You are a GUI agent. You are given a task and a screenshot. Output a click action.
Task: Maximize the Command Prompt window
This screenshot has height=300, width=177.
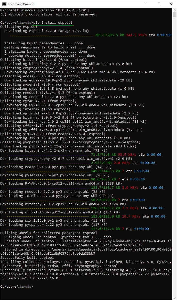(x=159, y=4)
